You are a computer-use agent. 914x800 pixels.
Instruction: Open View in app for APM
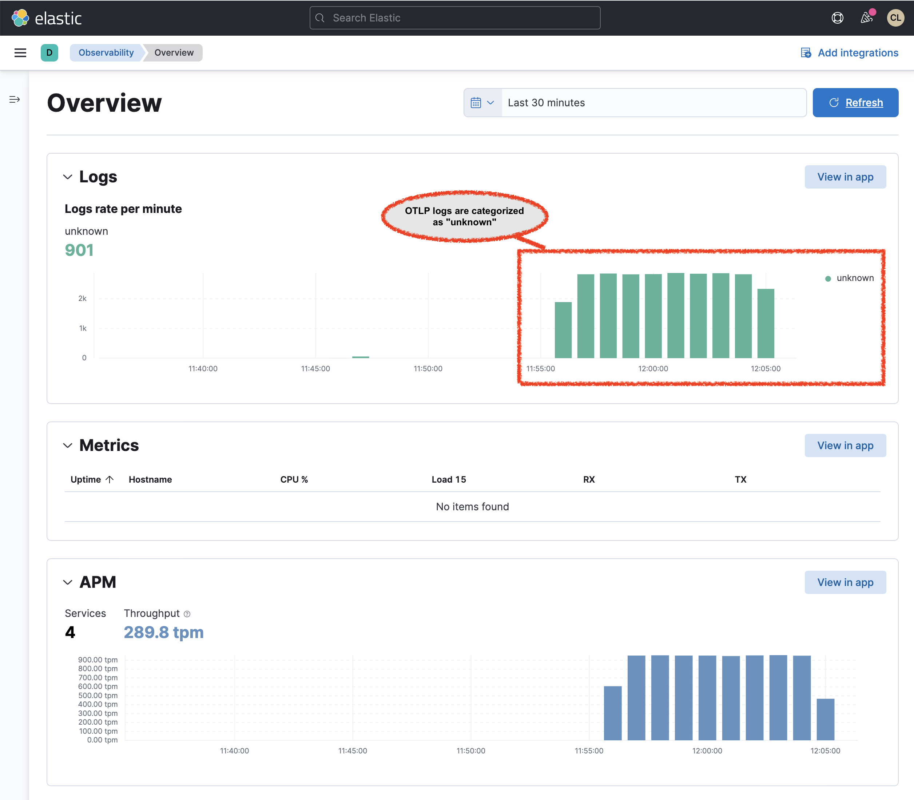pyautogui.click(x=845, y=582)
